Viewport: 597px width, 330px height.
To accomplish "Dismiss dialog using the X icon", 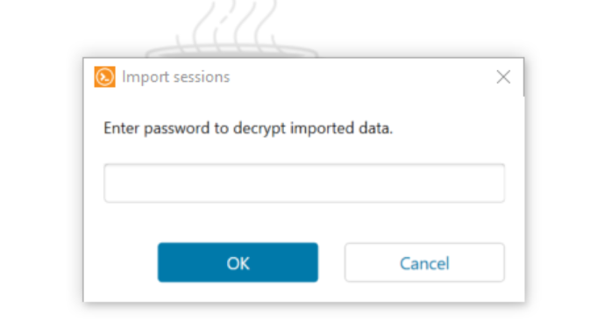I will pos(503,77).
